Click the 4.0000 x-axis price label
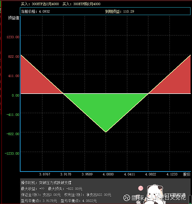Screen dimensions: 192x204 108,174
